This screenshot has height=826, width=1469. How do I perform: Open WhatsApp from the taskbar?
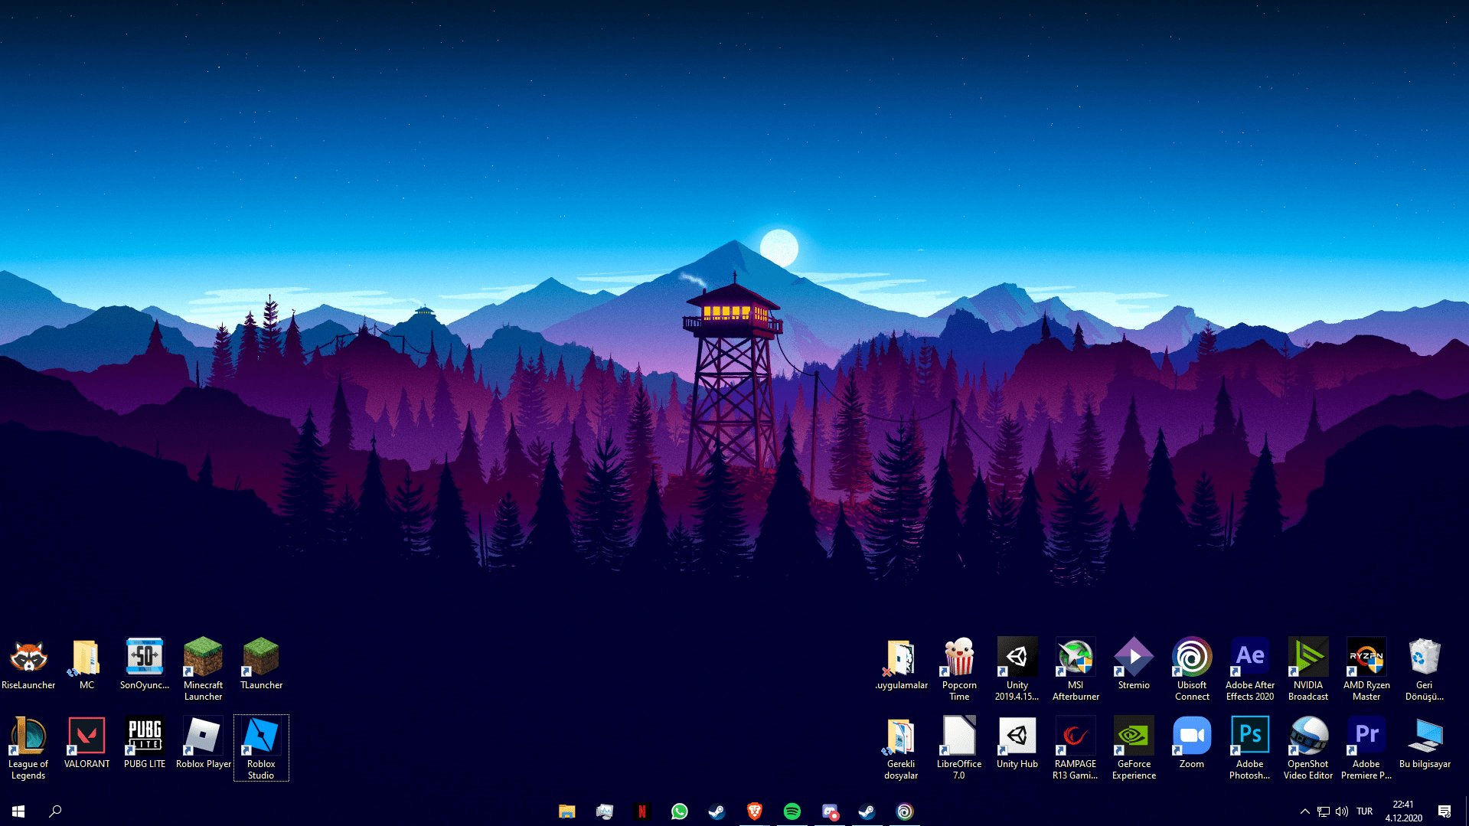(679, 811)
